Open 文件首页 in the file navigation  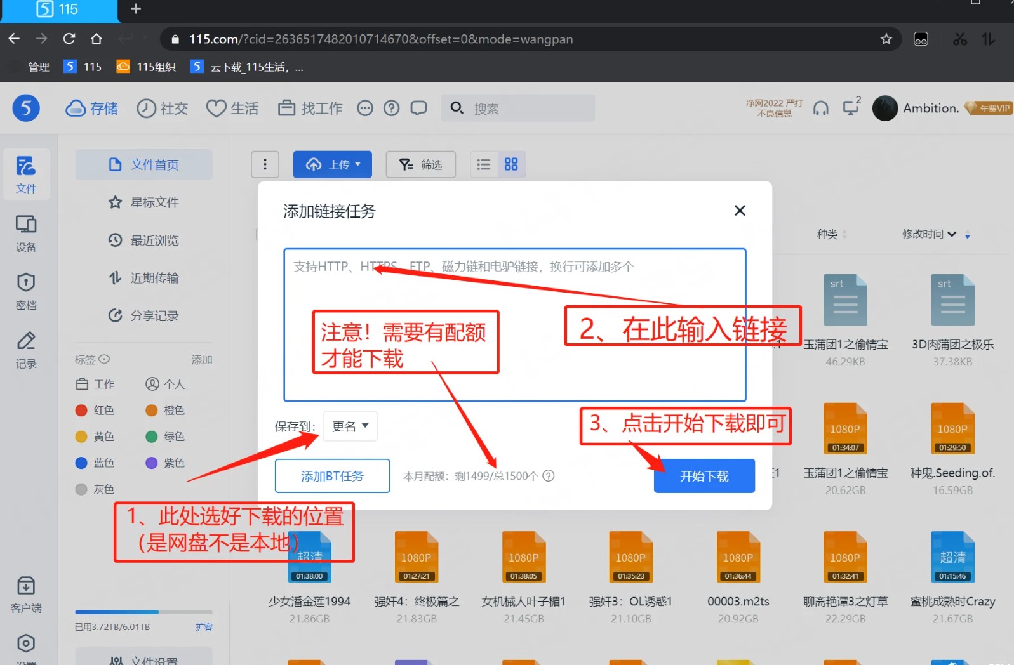tap(144, 165)
